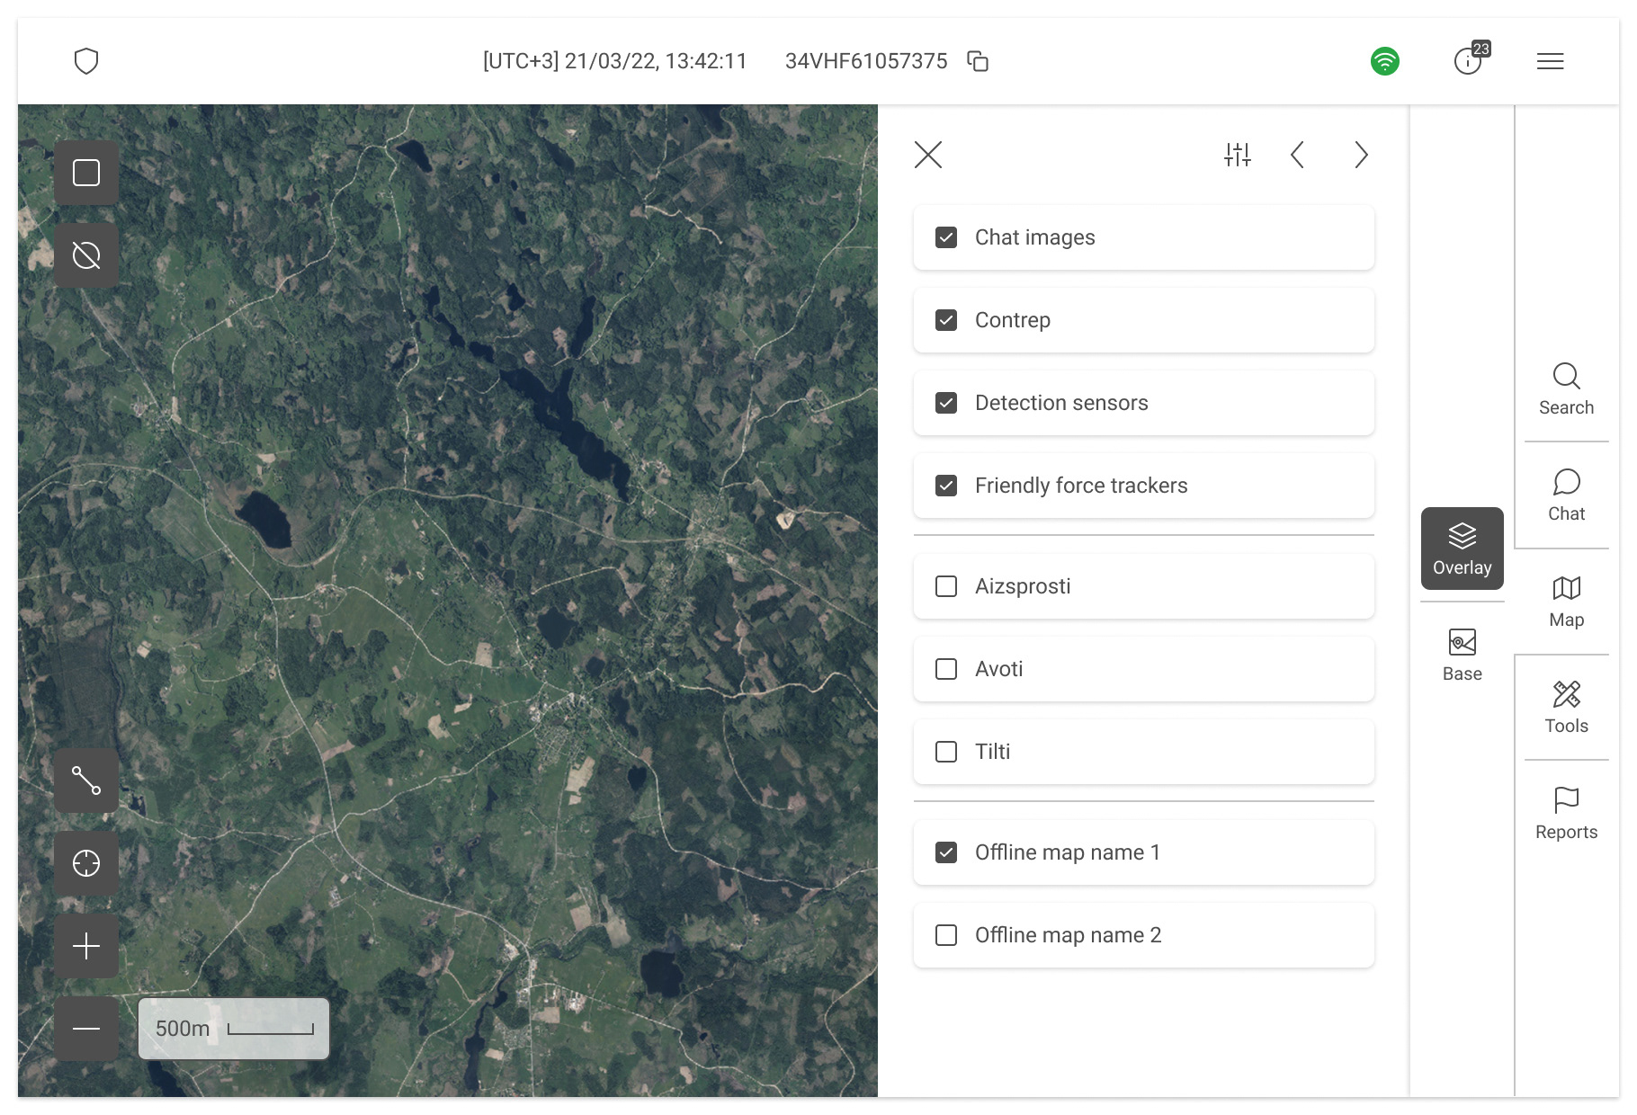The image size is (1637, 1115).
Task: Click the shield icon in header
Action: pyautogui.click(x=86, y=61)
